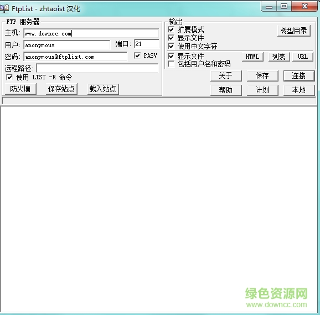
Task: Click the URL output button
Action: tap(303, 57)
